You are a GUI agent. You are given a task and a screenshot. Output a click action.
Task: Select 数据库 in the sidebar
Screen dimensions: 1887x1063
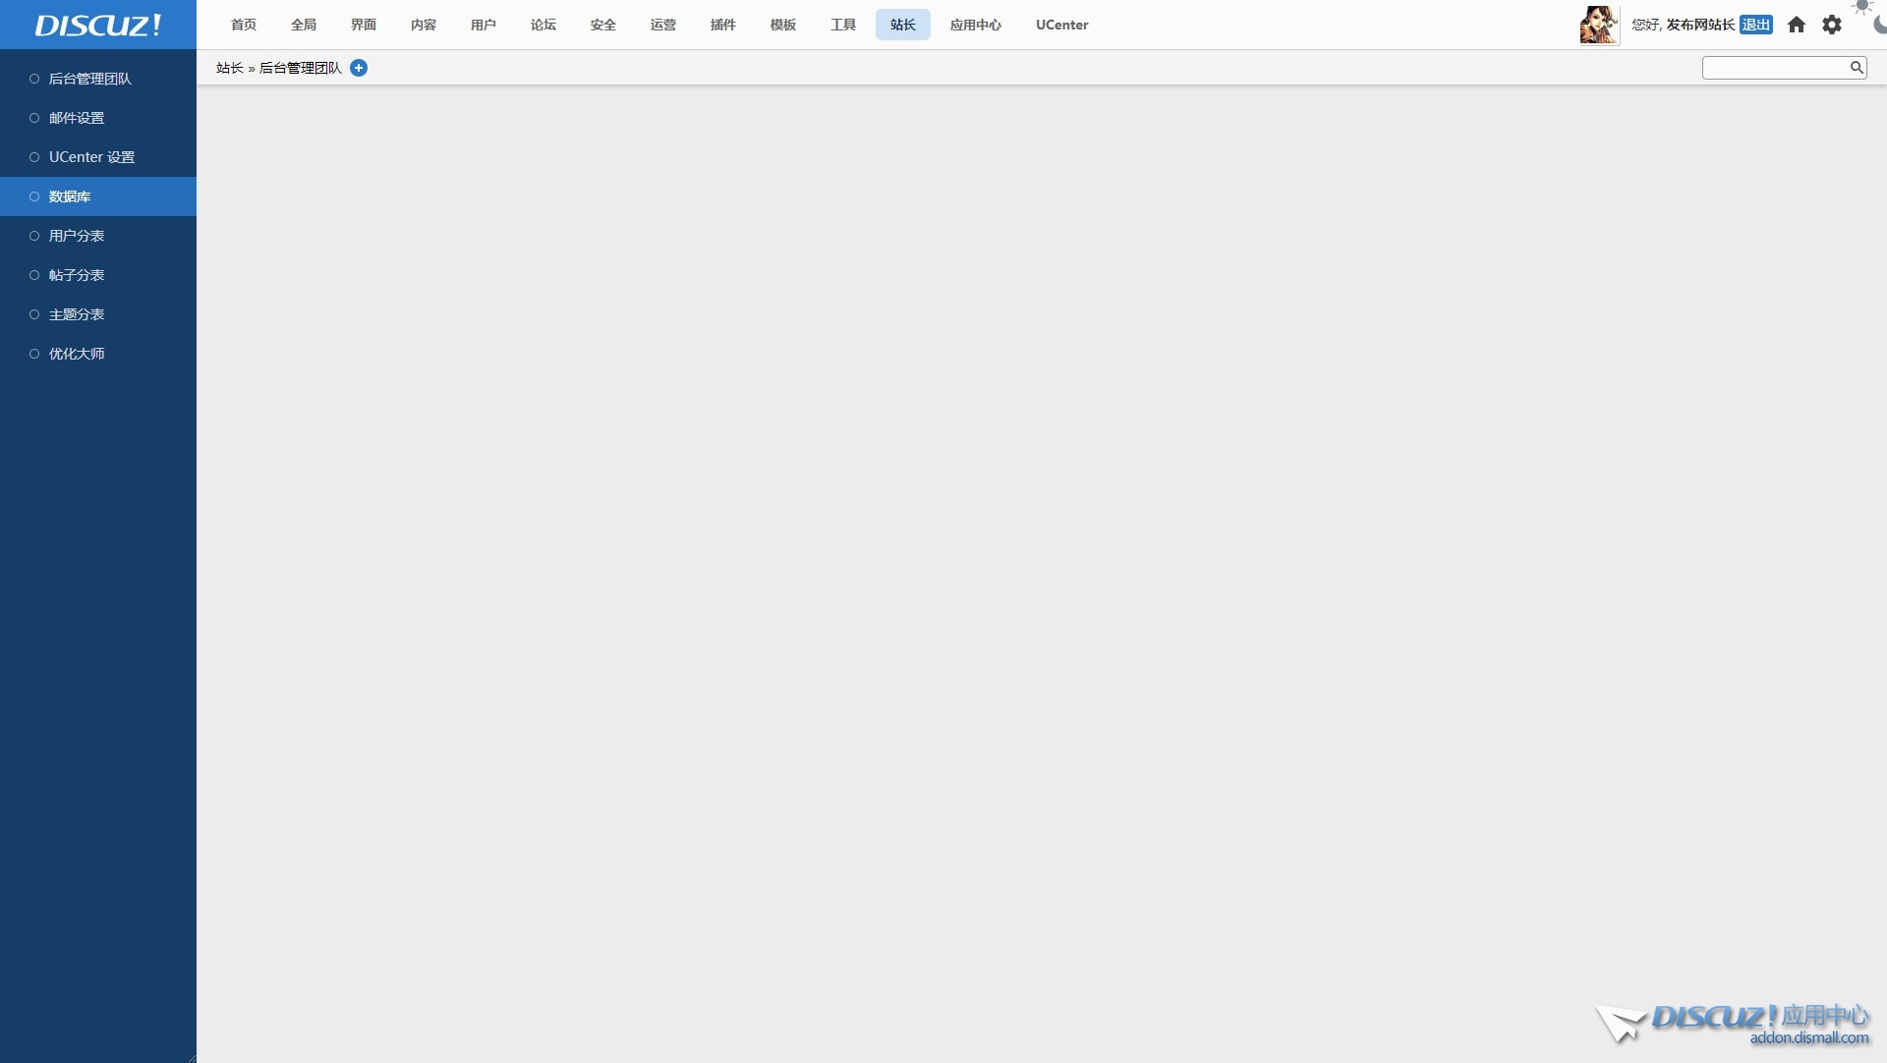tap(70, 196)
